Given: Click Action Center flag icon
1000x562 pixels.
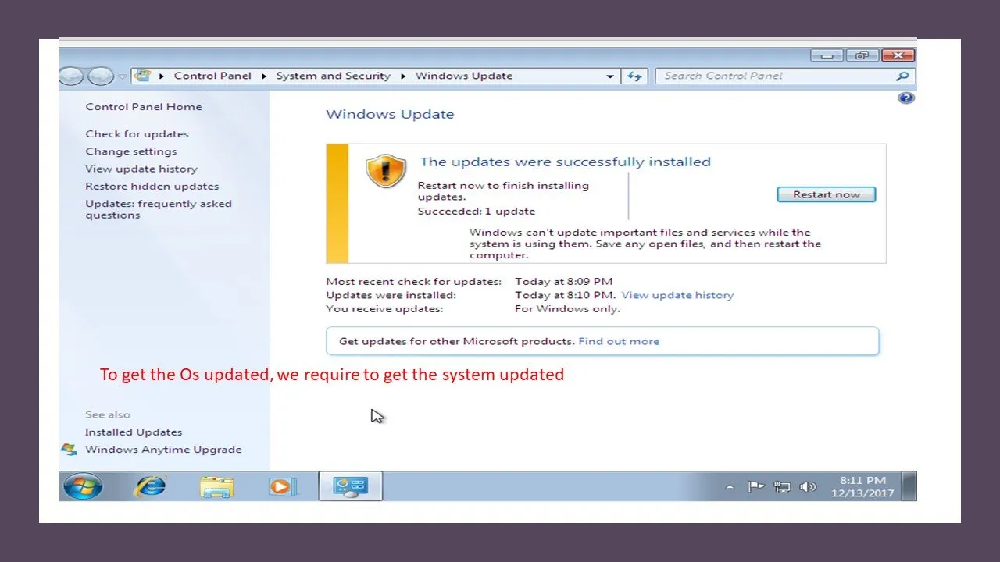Looking at the screenshot, I should (x=755, y=487).
